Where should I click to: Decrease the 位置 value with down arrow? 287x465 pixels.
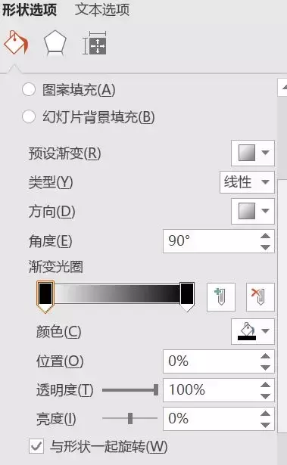265,367
